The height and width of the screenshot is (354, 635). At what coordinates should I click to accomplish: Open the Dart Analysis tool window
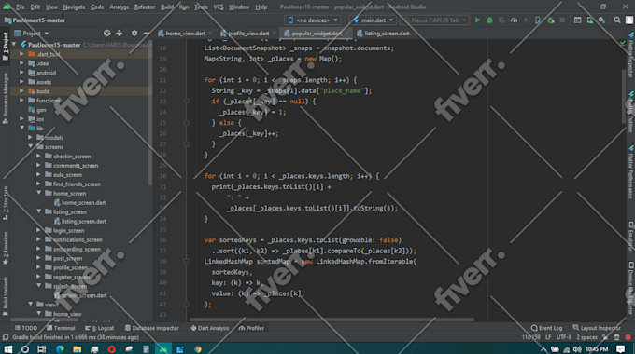[x=210, y=328]
